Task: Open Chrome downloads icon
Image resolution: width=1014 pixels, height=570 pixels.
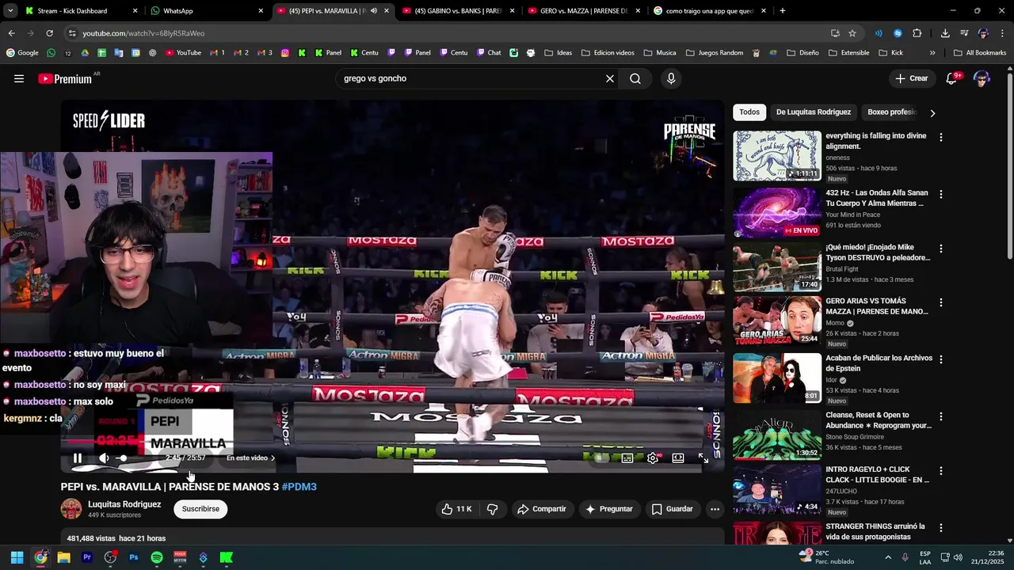Action: click(x=945, y=33)
